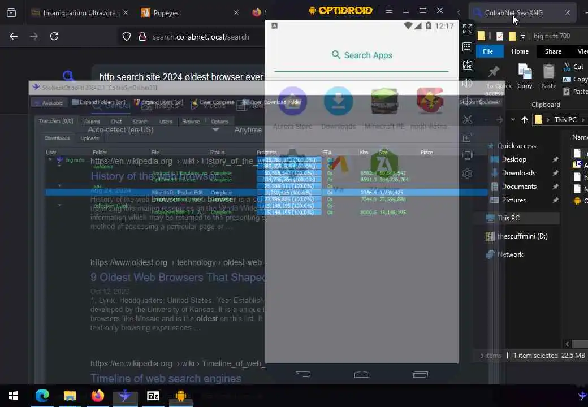Screen dimensions: 588x407
Task: Open the Customize Quick Access Toolbar dropdown
Action: tap(522, 36)
